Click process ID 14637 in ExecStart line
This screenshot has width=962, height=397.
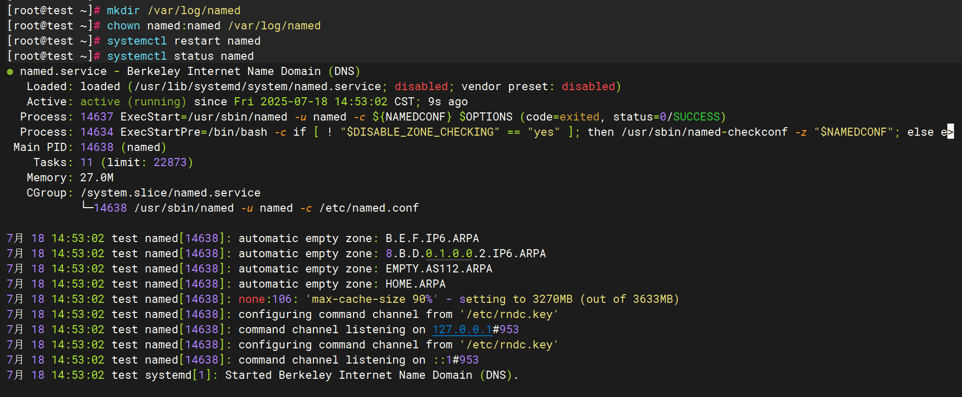point(97,117)
